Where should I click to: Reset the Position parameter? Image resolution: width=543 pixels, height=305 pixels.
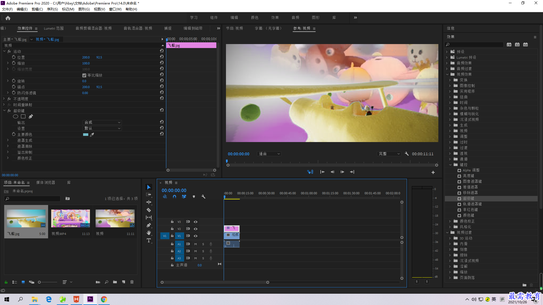coord(162,56)
